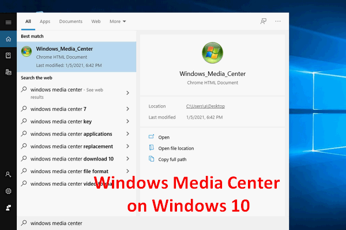Expand 'windows media center download 10' chevron

click(127, 159)
